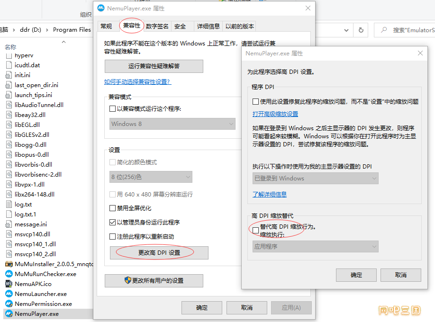Image resolution: width=435 pixels, height=322 pixels.
Task: Check 替代高 DPI 缩放行为 checkbox
Action: [x=255, y=231]
